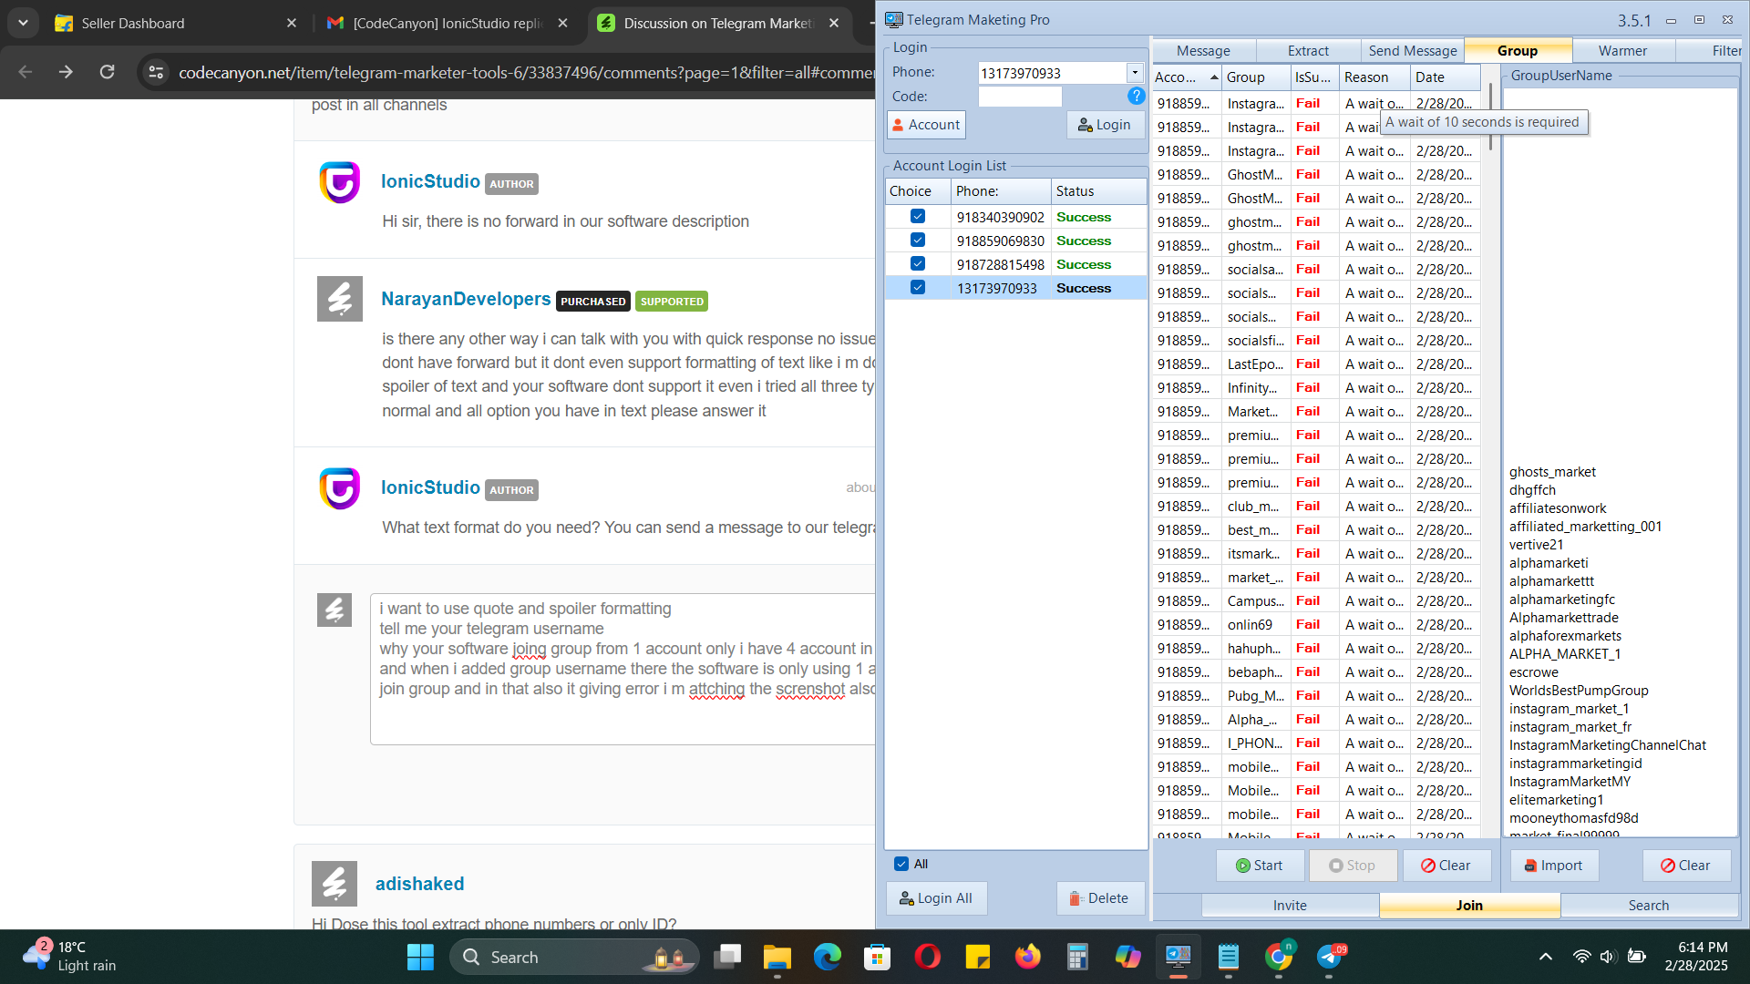The image size is (1750, 984).
Task: Click the green Start button
Action: 1259,866
